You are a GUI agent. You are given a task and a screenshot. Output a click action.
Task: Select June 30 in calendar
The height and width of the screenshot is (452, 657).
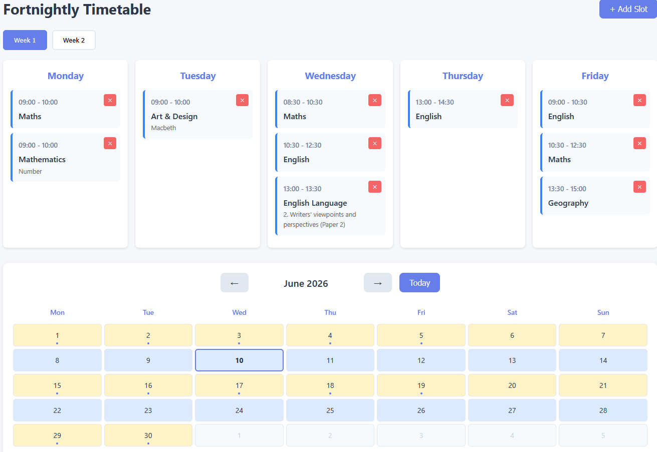coord(148,435)
